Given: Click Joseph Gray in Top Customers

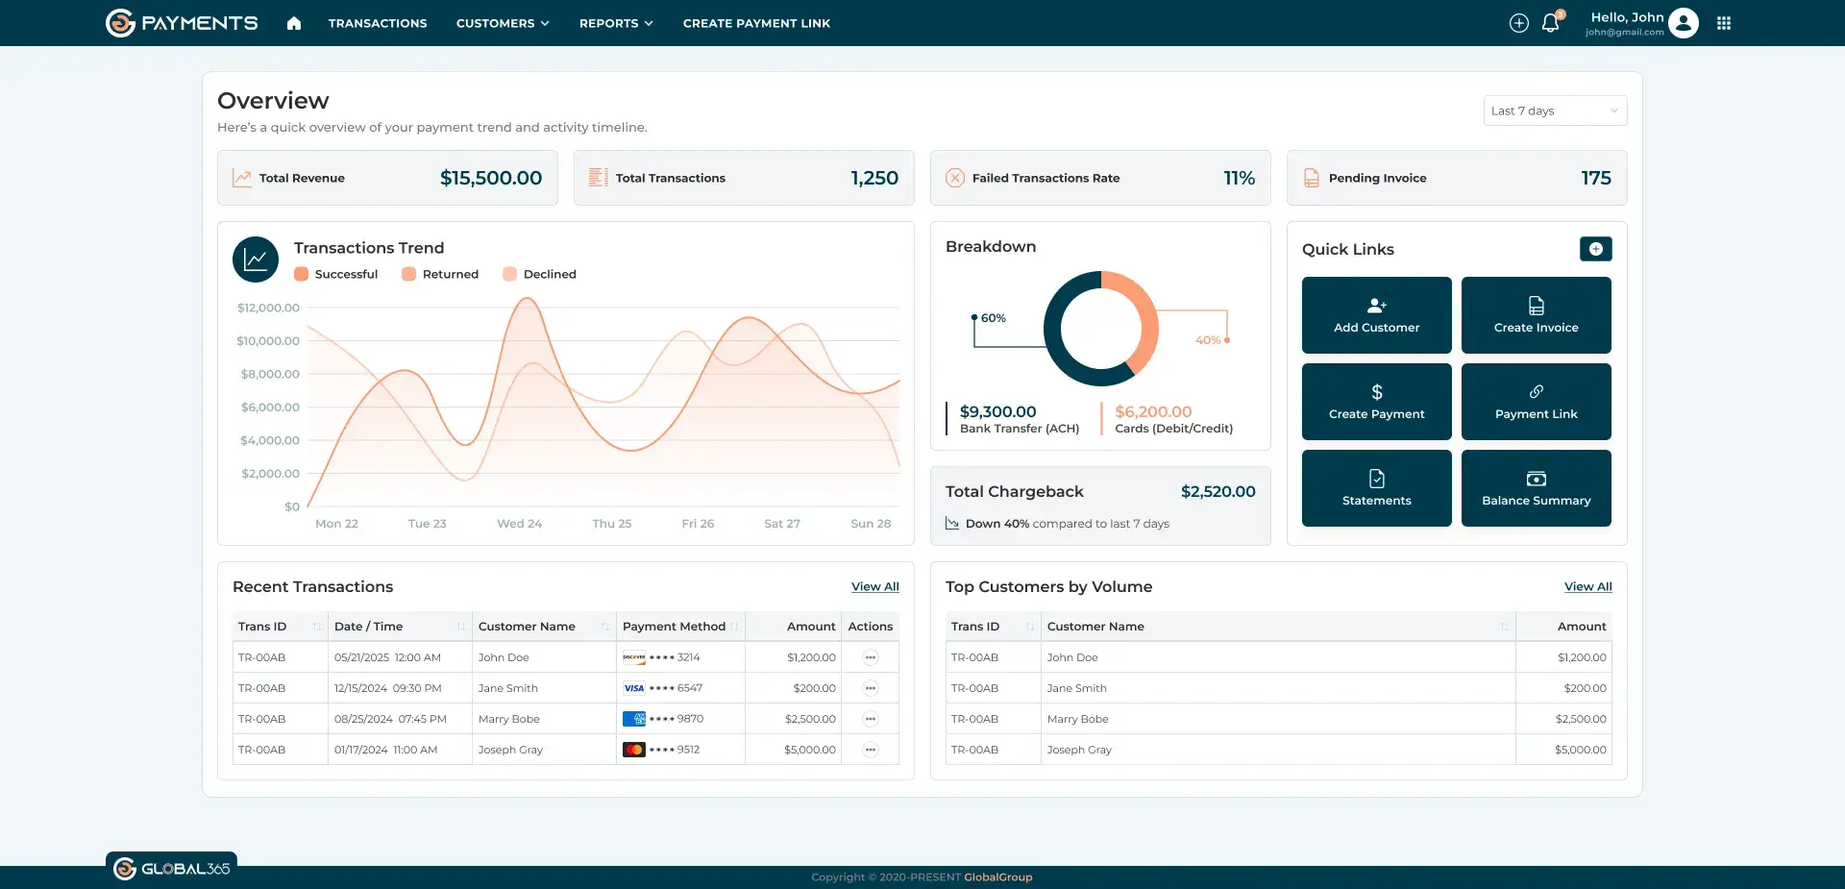Looking at the screenshot, I should (x=1079, y=750).
